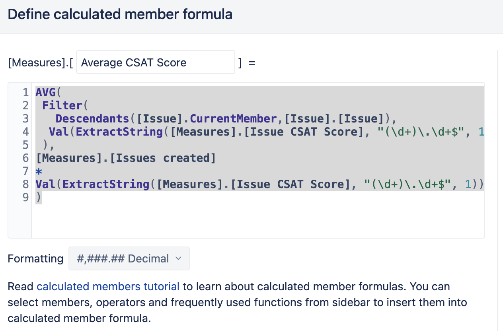Click the ExtractString call on line 4
The width and height of the screenshot is (503, 334).
point(119,132)
